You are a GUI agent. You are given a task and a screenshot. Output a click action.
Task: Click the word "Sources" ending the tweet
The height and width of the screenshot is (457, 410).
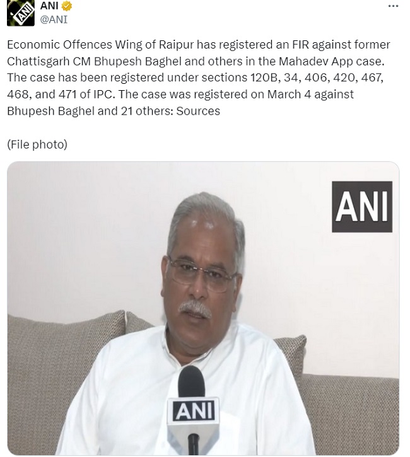(x=198, y=111)
